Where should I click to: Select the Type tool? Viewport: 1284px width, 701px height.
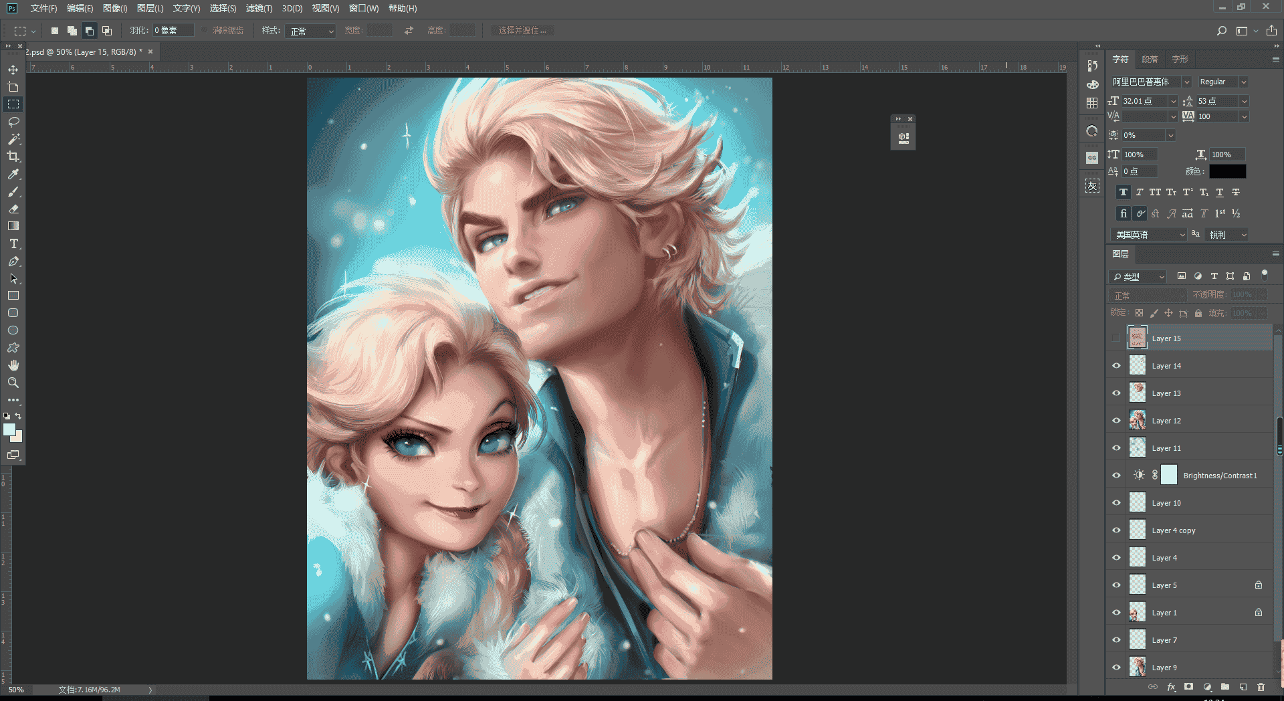click(13, 243)
